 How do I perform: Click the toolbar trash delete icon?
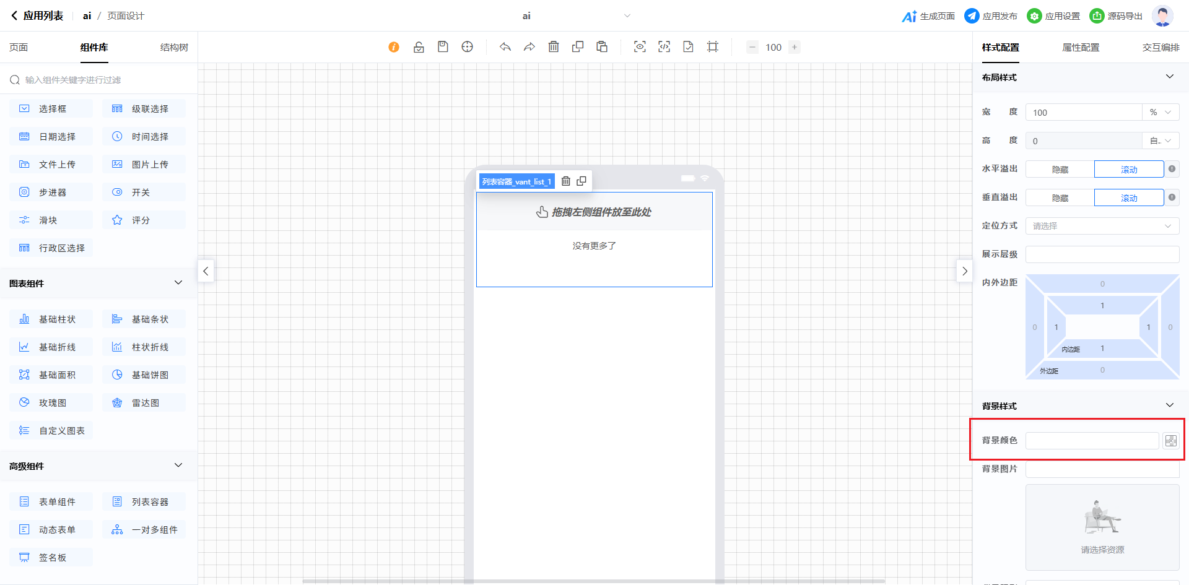pos(554,47)
